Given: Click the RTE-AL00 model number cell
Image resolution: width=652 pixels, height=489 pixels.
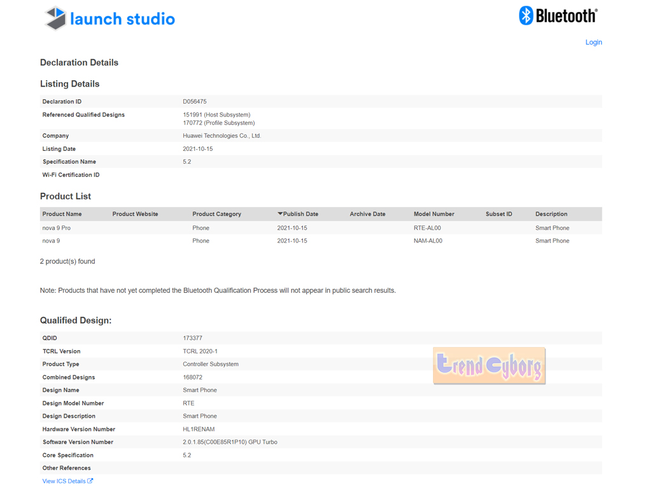Looking at the screenshot, I should 427,228.
